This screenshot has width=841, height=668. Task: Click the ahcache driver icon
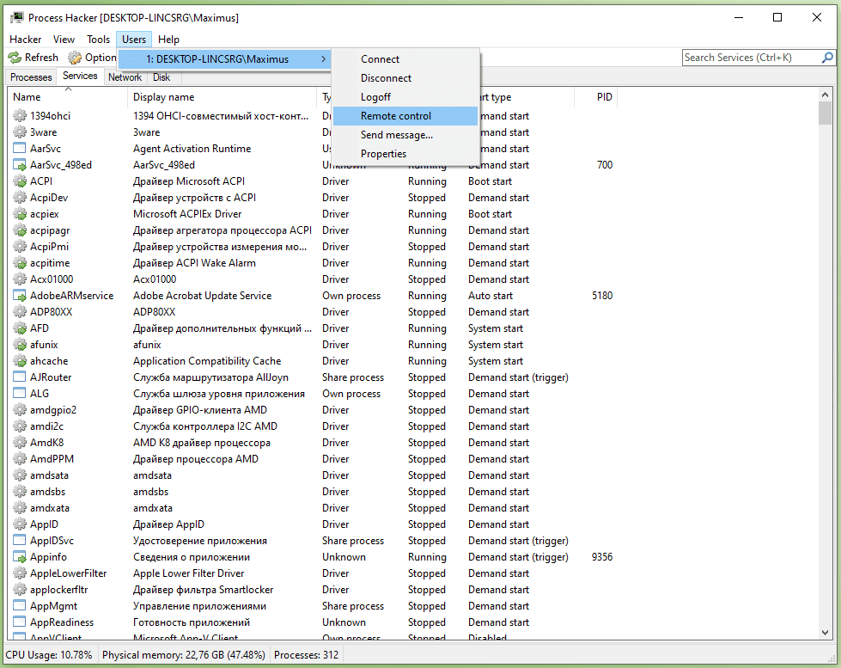click(x=20, y=361)
